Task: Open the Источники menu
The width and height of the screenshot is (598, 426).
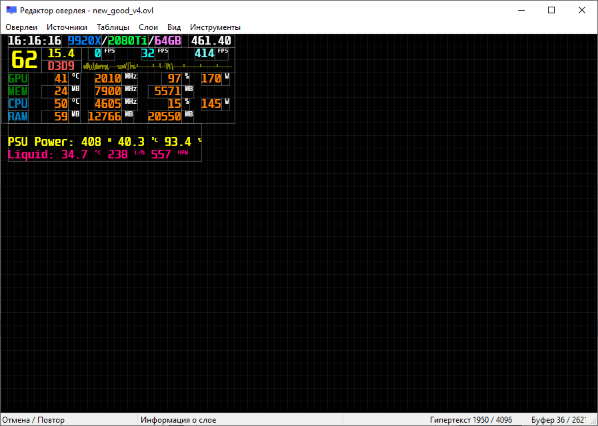Action: 67,27
